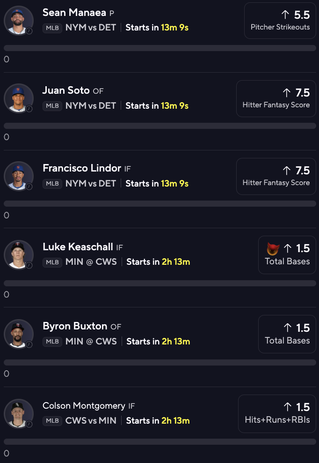
Task: Open Byron Buxton's player name
Action: point(75,326)
